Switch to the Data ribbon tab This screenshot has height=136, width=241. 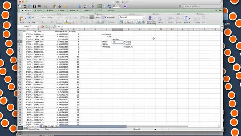click(x=100, y=11)
